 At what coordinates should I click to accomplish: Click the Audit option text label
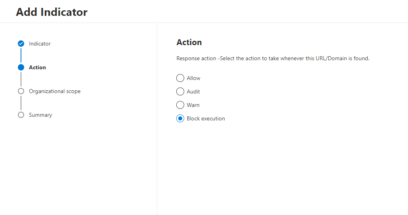tap(193, 91)
